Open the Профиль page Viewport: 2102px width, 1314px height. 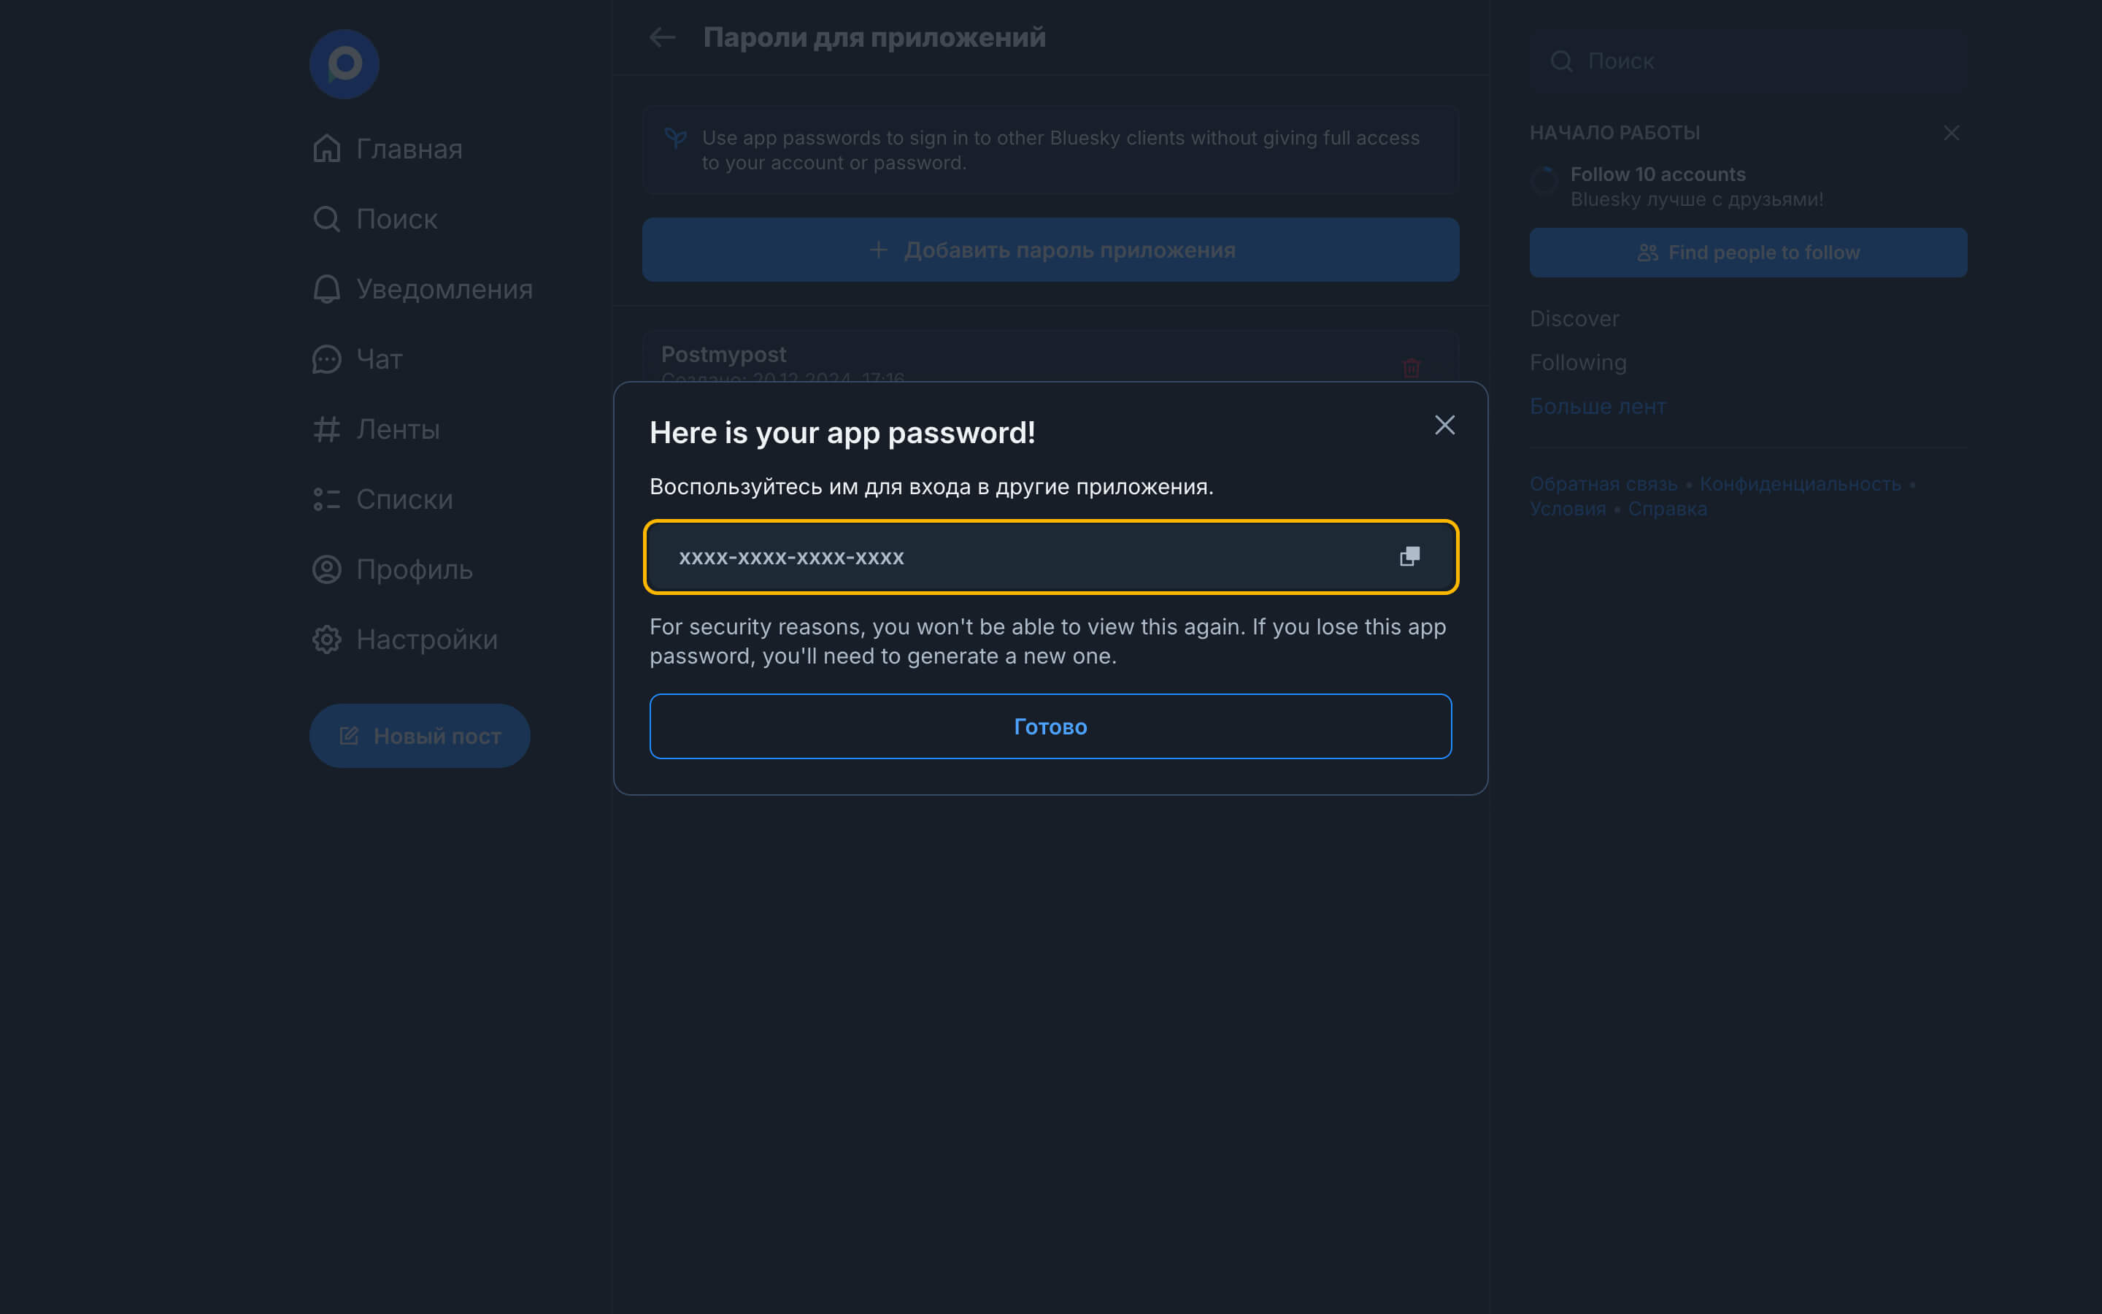point(393,569)
